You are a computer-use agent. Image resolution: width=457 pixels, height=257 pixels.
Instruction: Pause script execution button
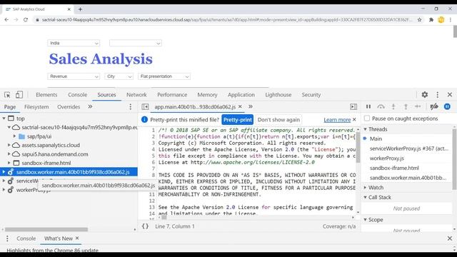click(x=368, y=106)
